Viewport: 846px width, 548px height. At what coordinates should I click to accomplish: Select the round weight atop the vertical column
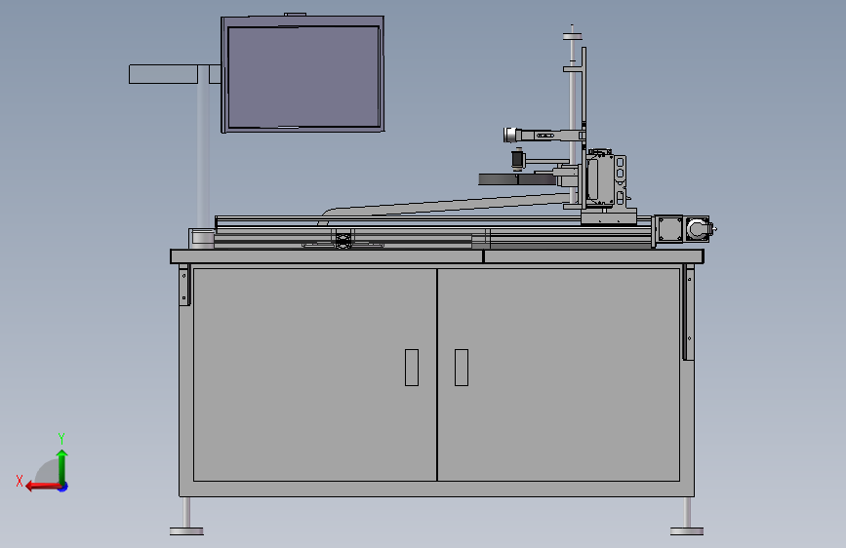tap(573, 37)
